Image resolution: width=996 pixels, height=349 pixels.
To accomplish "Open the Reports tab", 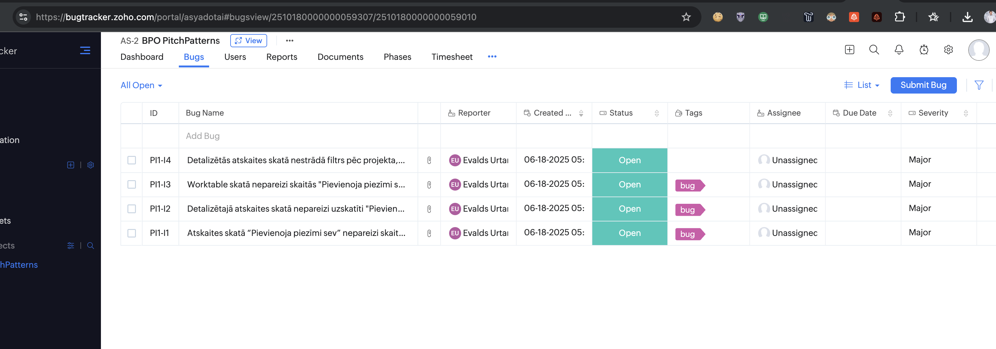I will pos(282,57).
